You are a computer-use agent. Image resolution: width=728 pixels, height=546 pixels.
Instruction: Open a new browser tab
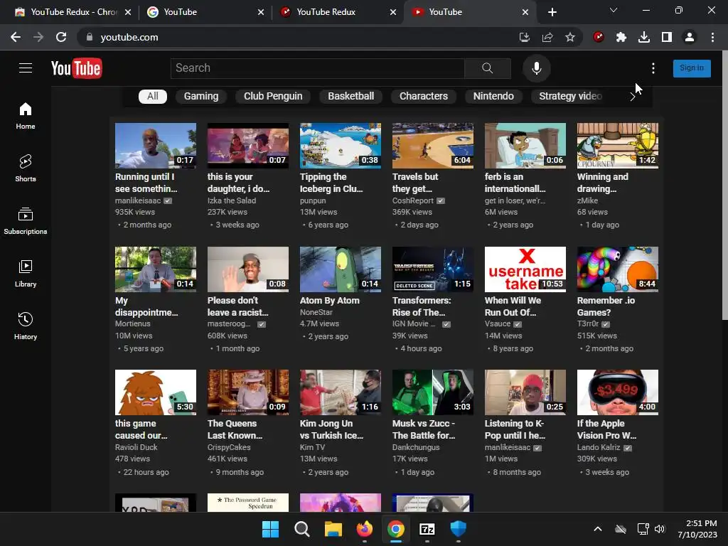pyautogui.click(x=552, y=12)
